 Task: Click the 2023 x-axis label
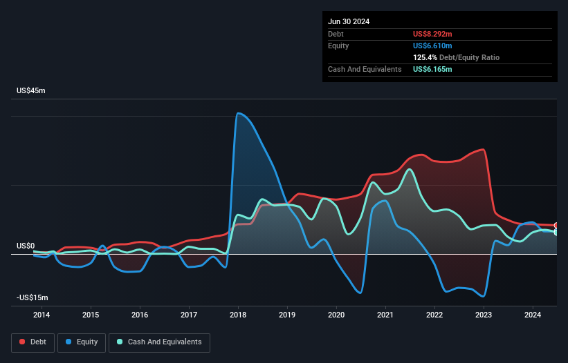[484, 315]
